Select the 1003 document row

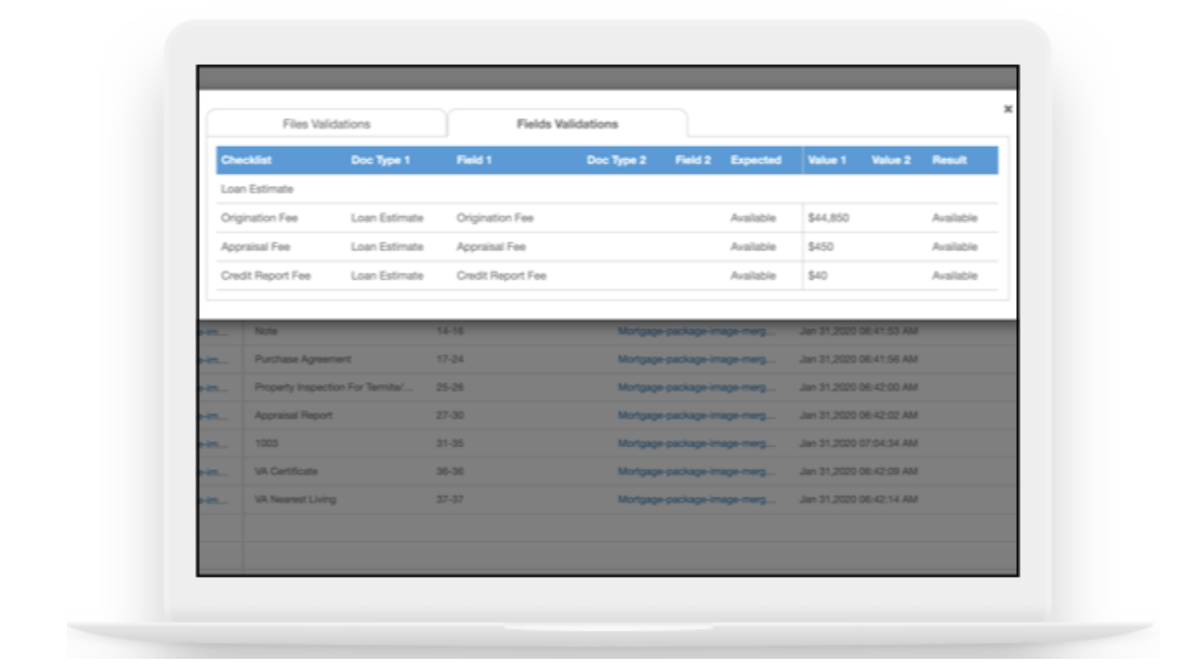608,443
